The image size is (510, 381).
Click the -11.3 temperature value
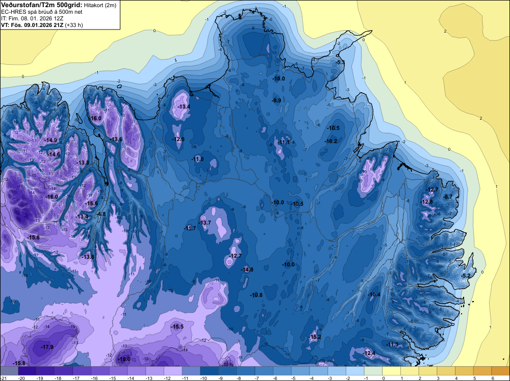point(392,344)
